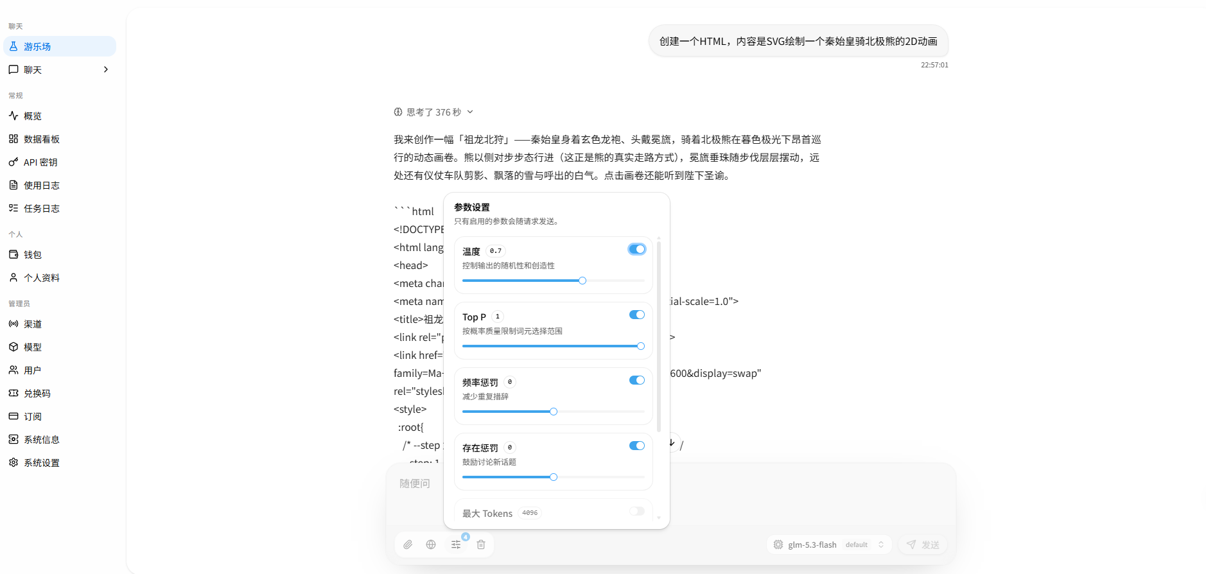The width and height of the screenshot is (1206, 574).
Task: Click the 存在惩罚 slider handle
Action: click(x=554, y=477)
